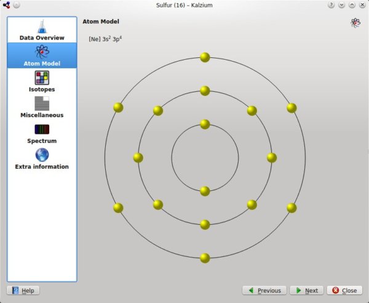Close the element dialog with Close button
The image size is (369, 303).
point(344,291)
